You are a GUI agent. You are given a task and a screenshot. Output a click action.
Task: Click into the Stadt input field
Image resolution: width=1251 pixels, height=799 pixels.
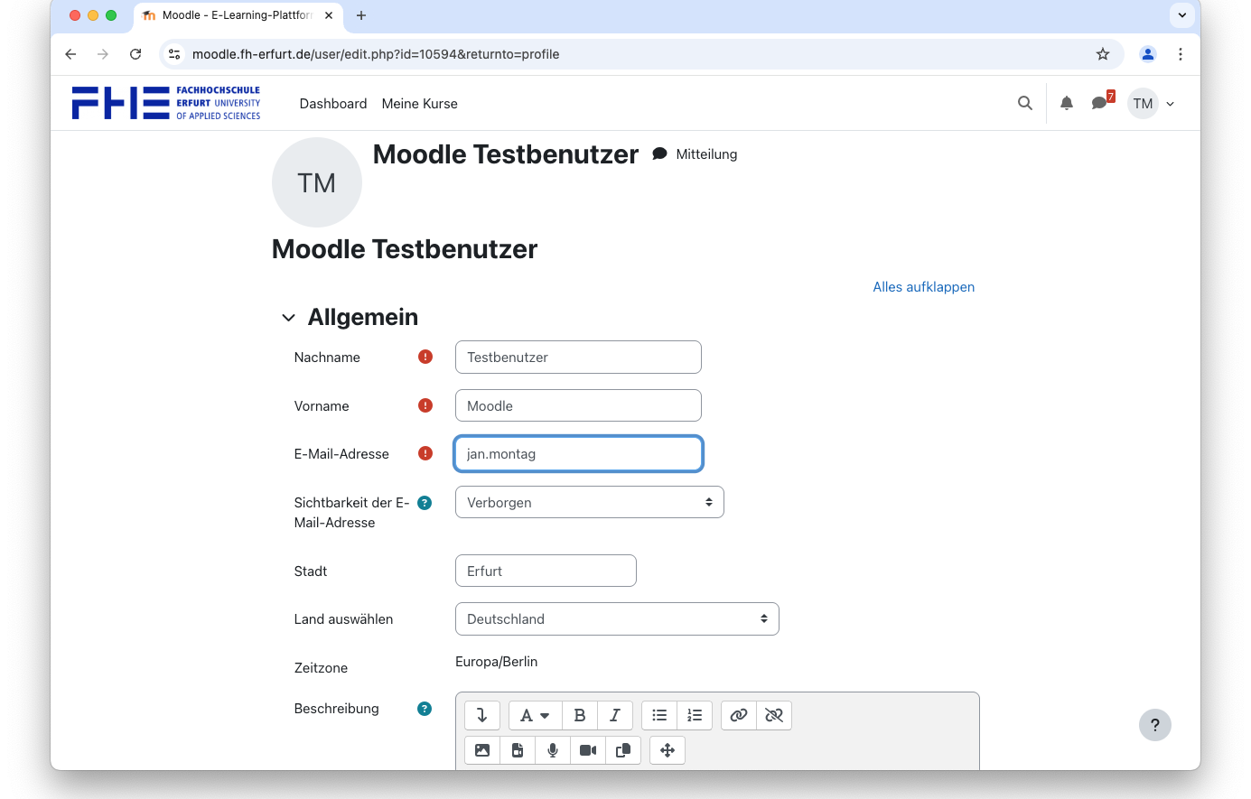click(x=546, y=571)
